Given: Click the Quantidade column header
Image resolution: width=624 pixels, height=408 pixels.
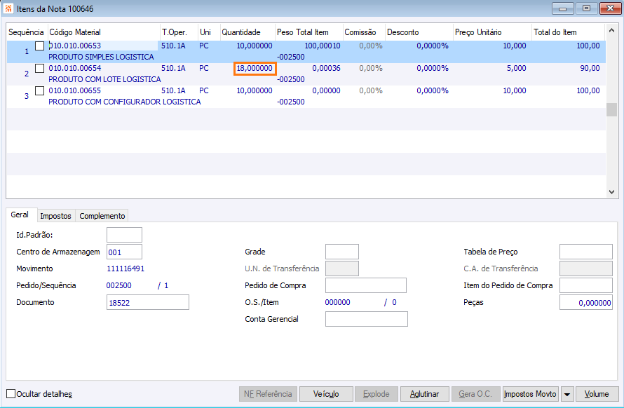Looking at the screenshot, I should 247,32.
